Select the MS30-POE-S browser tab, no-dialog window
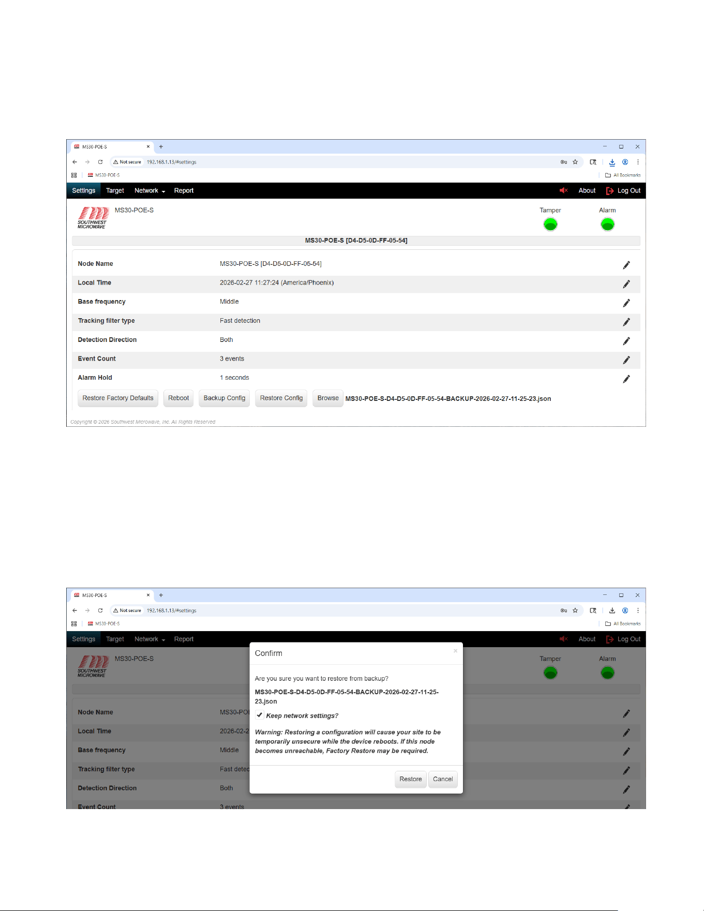The width and height of the screenshot is (704, 911). point(112,147)
